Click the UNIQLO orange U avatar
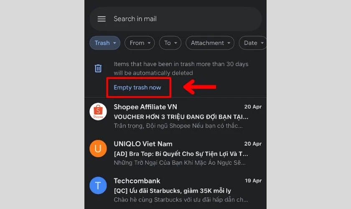Screen dimensions: 351x209 tap(98, 148)
